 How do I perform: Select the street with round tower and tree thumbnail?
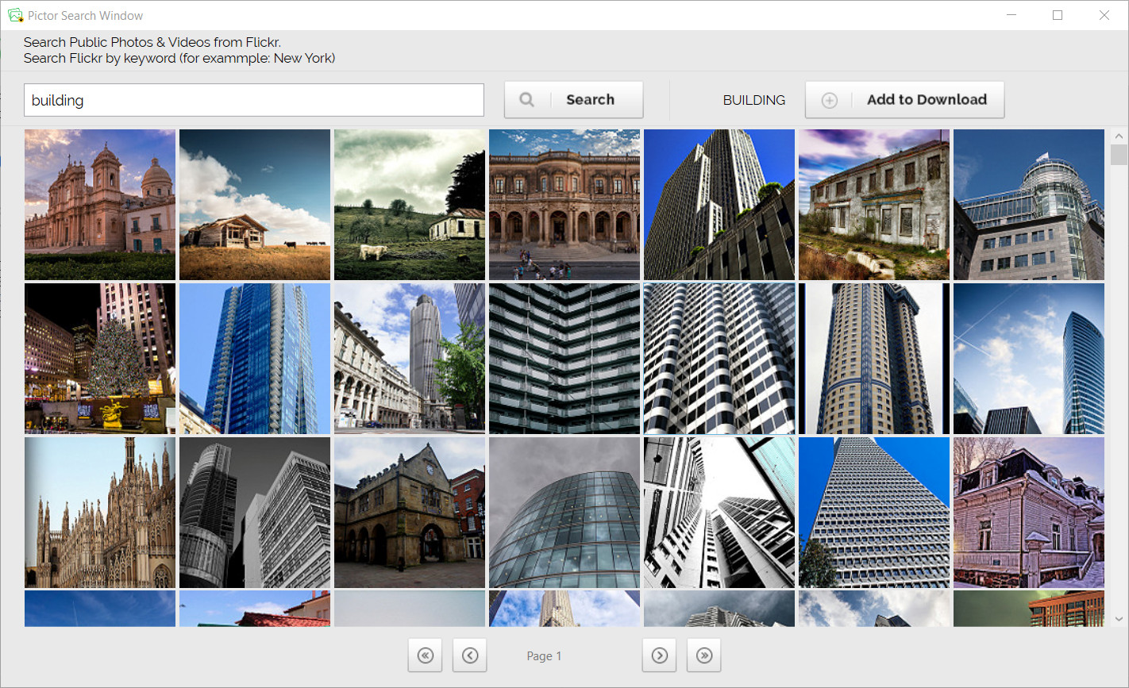point(410,359)
